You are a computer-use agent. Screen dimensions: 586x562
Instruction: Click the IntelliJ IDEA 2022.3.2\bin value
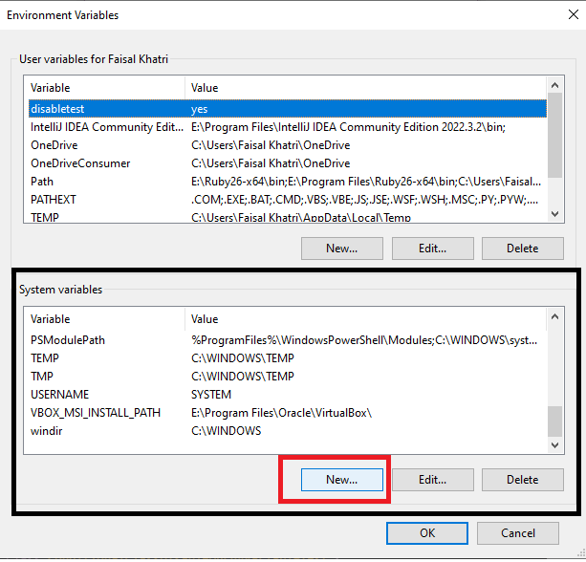(348, 127)
